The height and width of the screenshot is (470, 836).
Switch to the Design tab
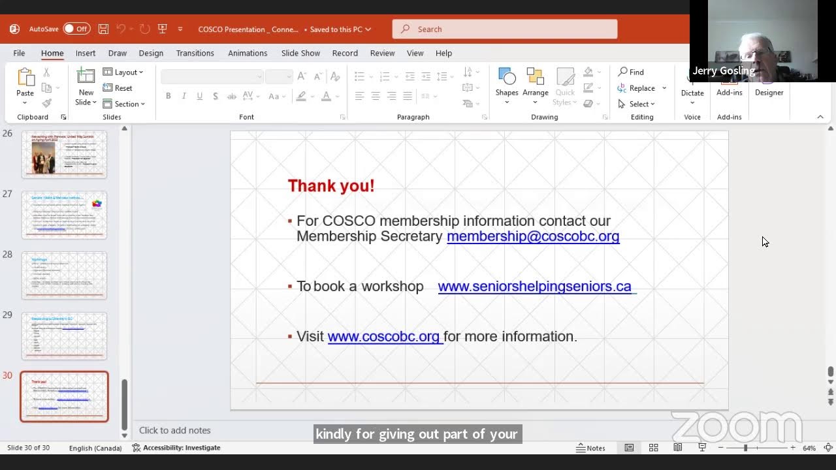(x=151, y=53)
